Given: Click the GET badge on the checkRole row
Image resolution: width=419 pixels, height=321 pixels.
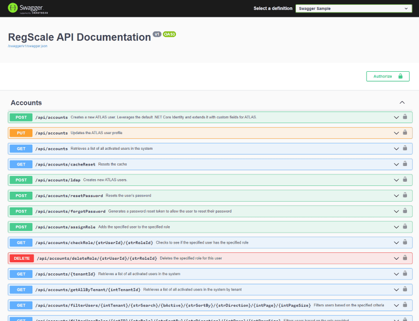Looking at the screenshot, I should click(21, 242).
